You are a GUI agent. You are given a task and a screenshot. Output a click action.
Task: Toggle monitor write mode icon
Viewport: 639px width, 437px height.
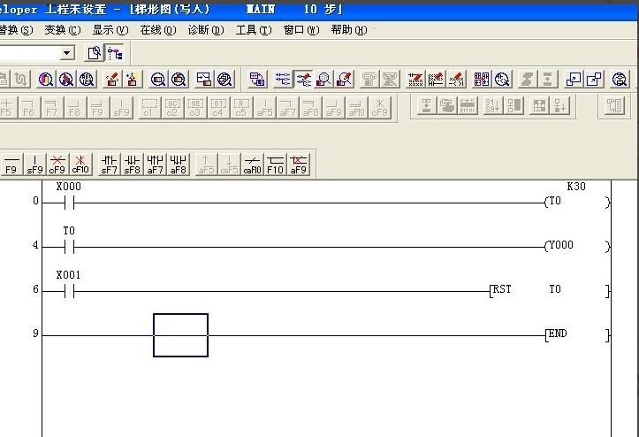[345, 79]
